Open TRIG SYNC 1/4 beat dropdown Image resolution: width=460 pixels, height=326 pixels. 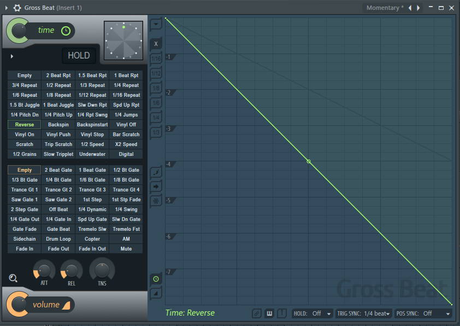coord(363,313)
